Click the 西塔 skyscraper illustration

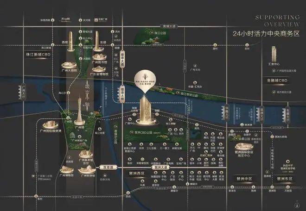(x=70, y=41)
